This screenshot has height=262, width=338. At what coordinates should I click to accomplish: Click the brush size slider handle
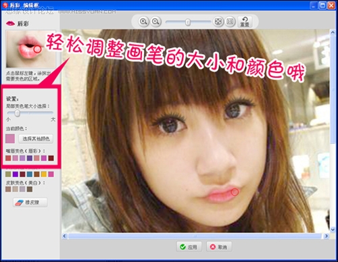coord(18,113)
